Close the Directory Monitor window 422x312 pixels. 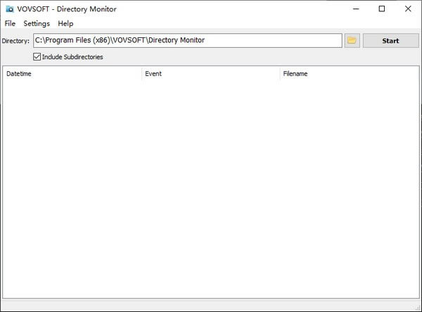click(408, 9)
